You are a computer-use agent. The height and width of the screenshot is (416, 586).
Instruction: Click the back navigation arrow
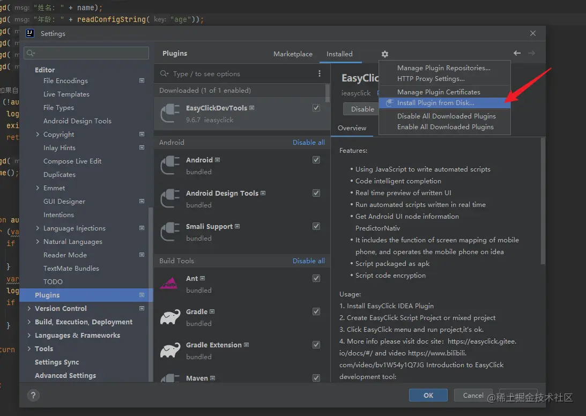[517, 54]
